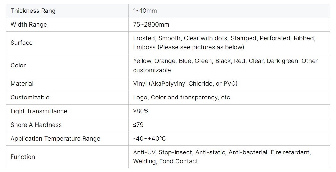Click the Material row label

point(22,84)
